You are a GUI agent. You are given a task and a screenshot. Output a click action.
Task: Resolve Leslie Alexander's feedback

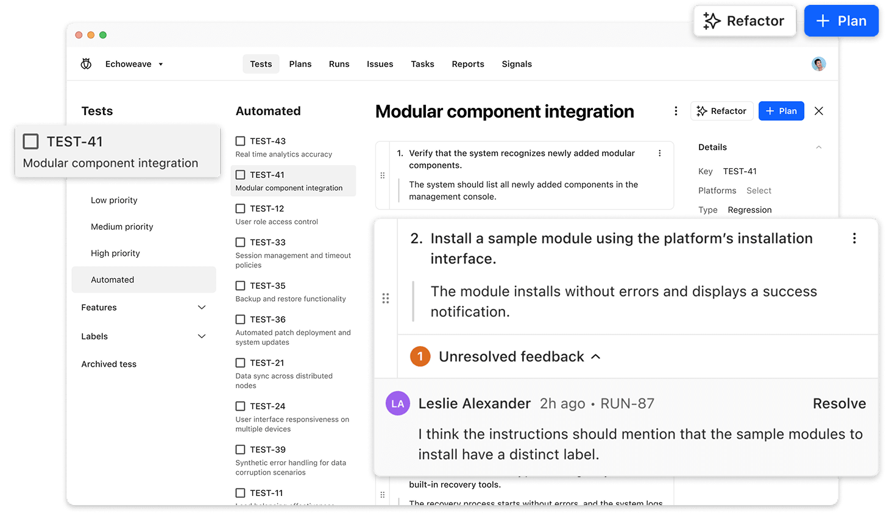click(840, 403)
